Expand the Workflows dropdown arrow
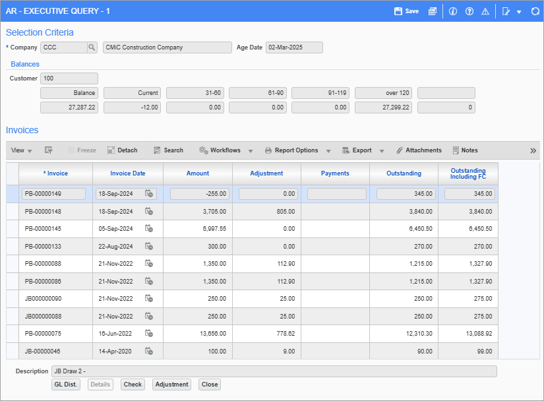Screen dimensions: 544x401 251,151
